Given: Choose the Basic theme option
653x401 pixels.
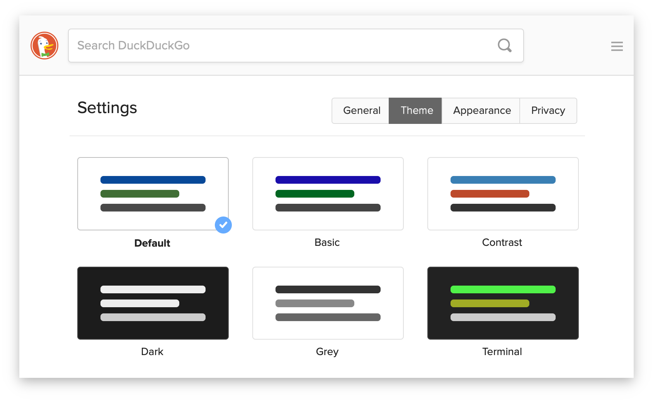Looking at the screenshot, I should [328, 194].
